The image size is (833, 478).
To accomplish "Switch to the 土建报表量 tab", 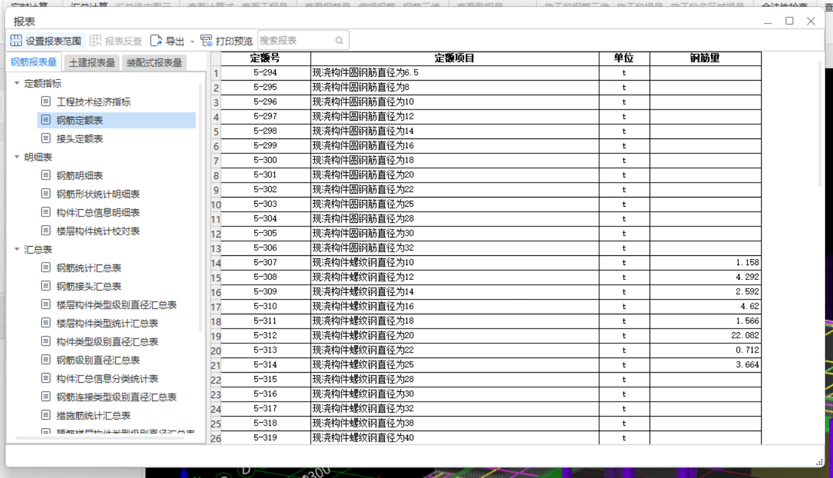I will point(92,63).
